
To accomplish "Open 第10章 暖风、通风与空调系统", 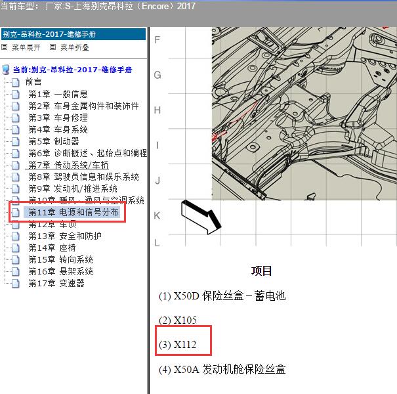I will 86,200.
